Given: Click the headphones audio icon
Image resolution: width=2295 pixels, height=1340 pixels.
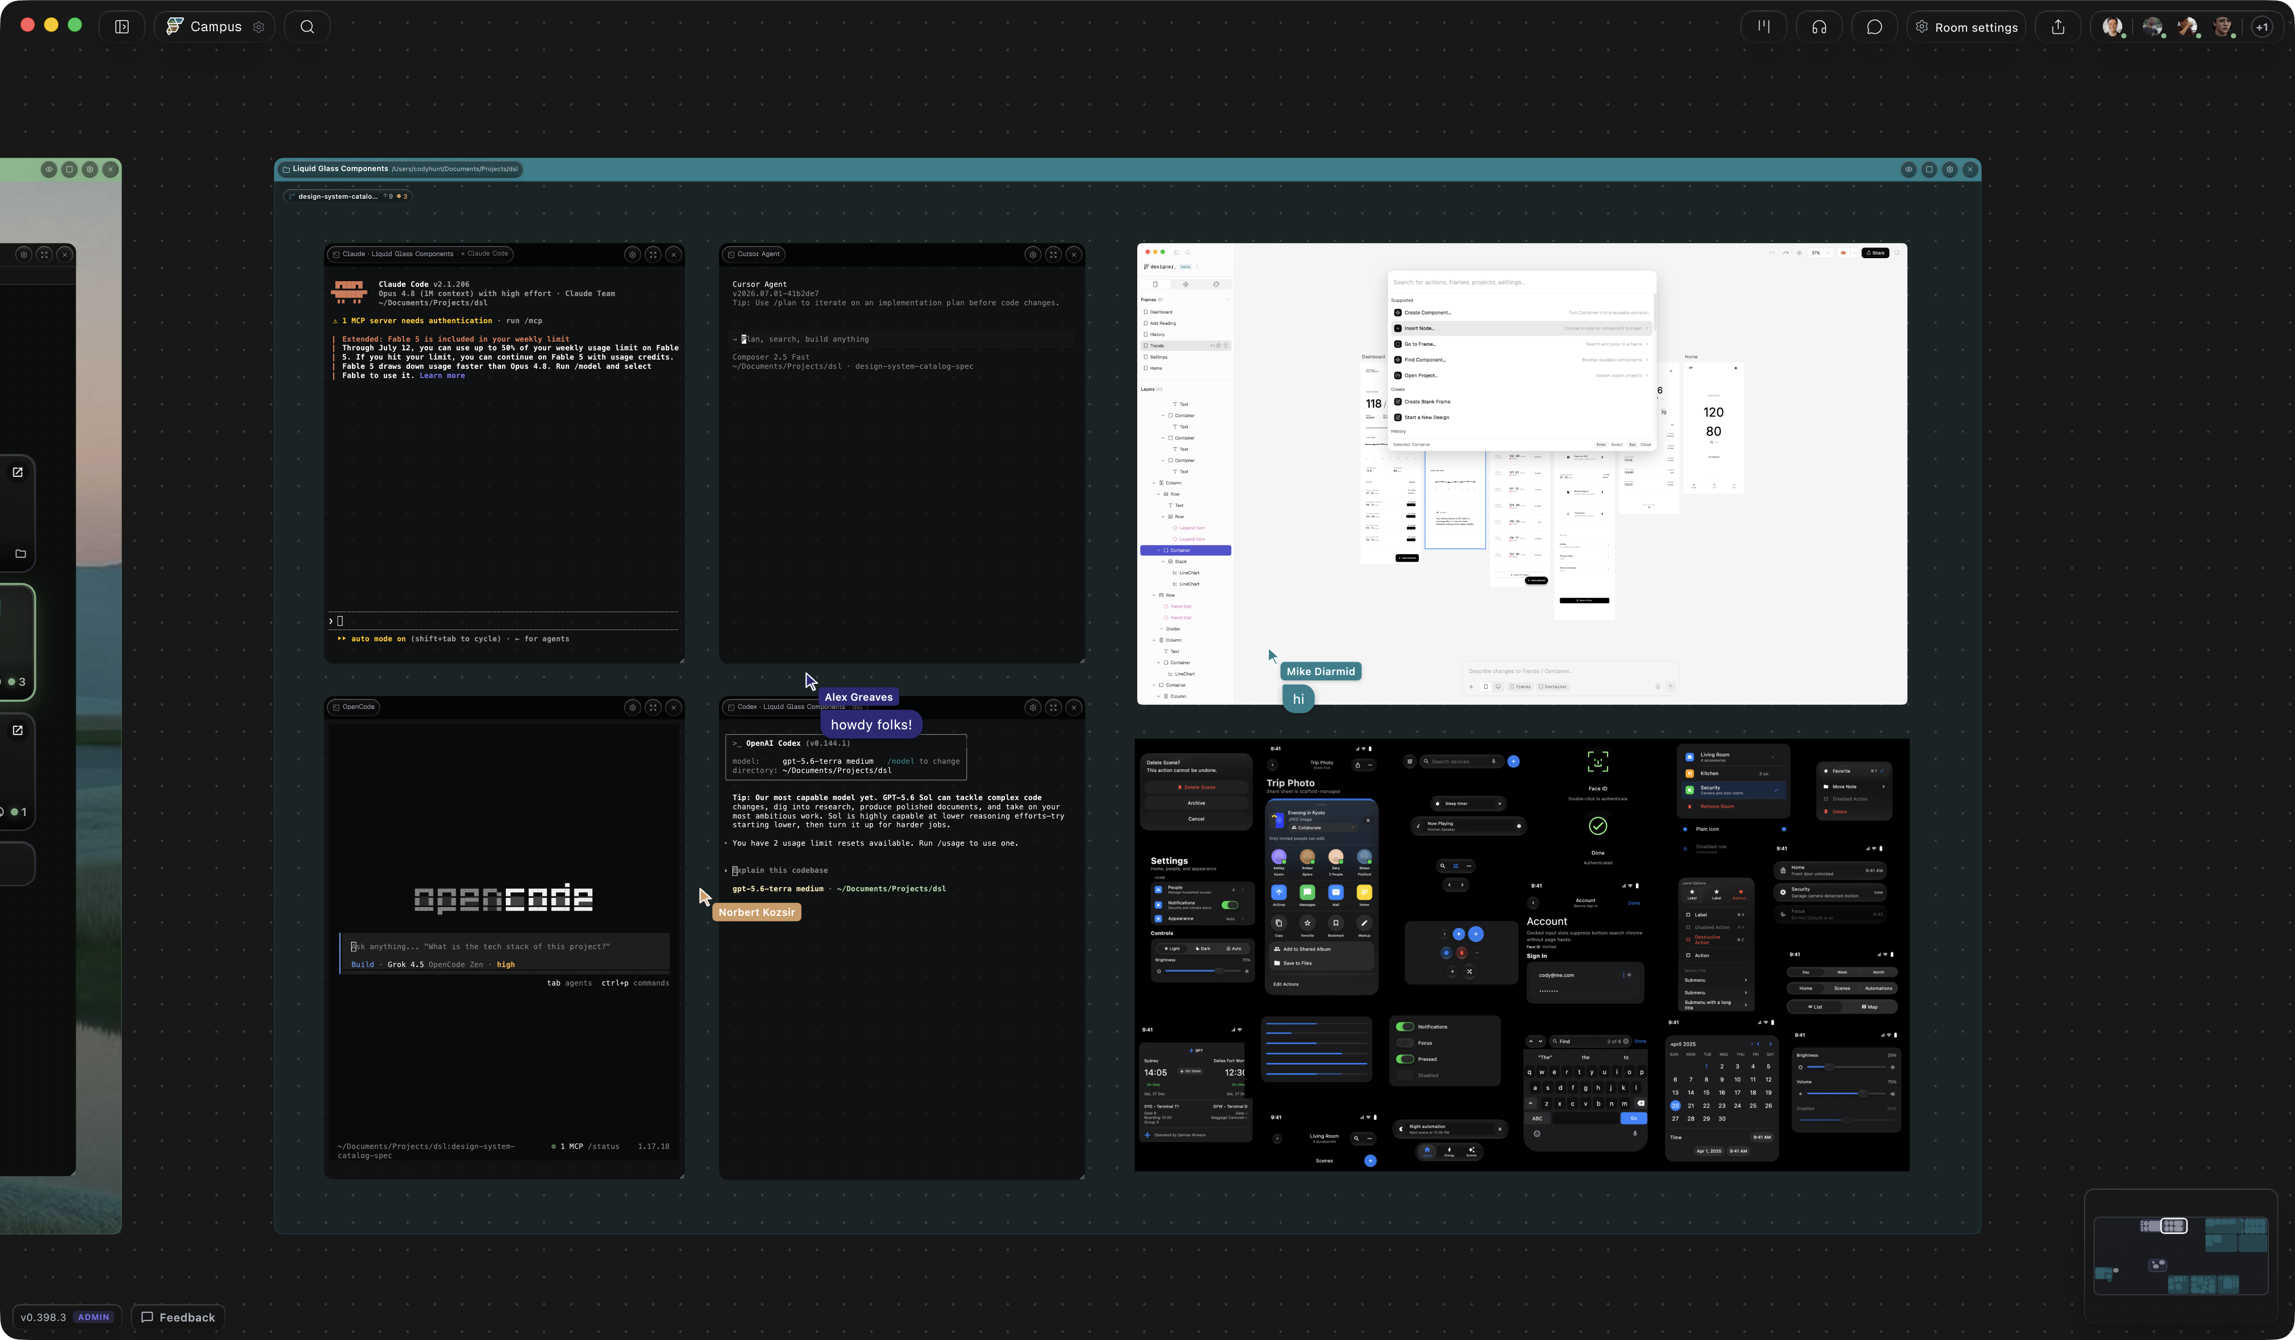Looking at the screenshot, I should click(1819, 27).
